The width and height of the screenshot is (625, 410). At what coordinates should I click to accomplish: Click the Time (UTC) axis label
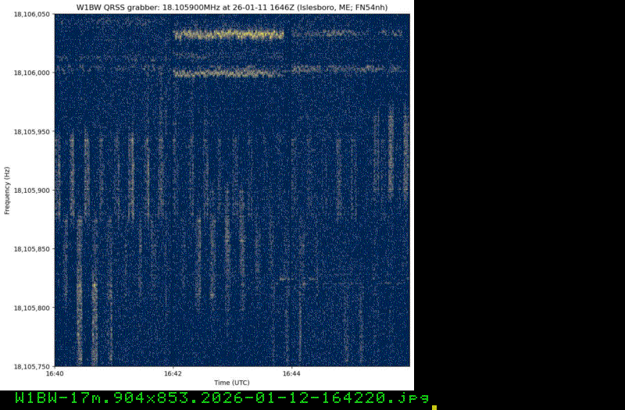click(231, 383)
